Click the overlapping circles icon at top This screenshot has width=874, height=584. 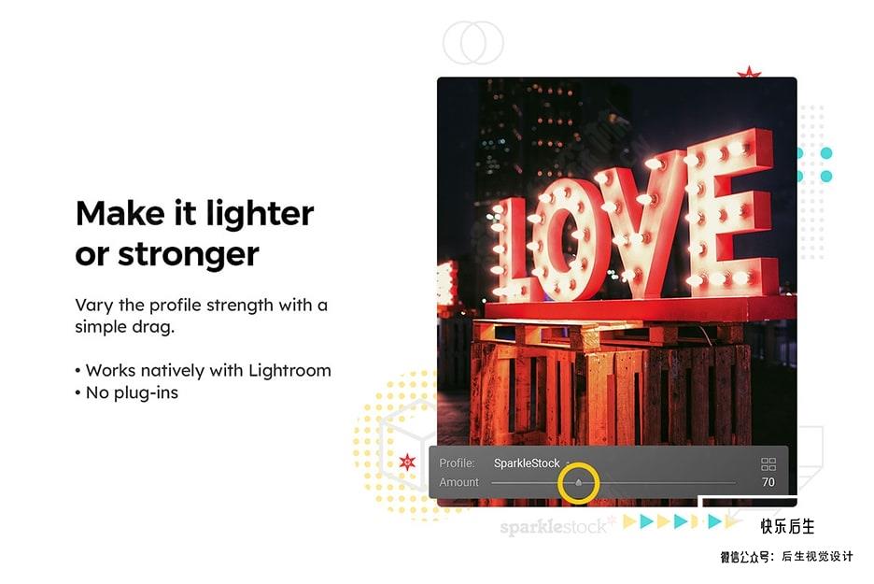point(473,43)
